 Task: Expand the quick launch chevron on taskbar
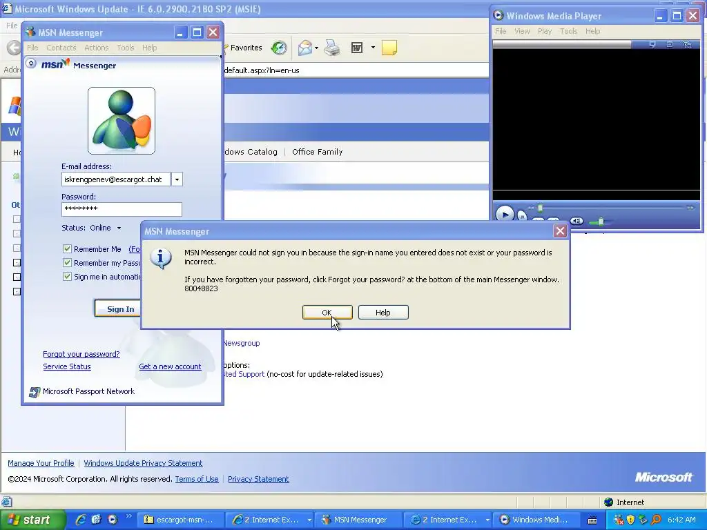click(x=128, y=516)
